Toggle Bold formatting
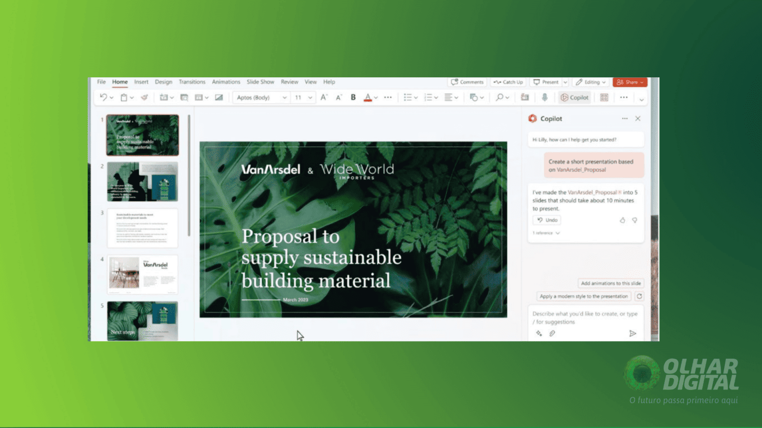Image resolution: width=762 pixels, height=428 pixels. (353, 98)
